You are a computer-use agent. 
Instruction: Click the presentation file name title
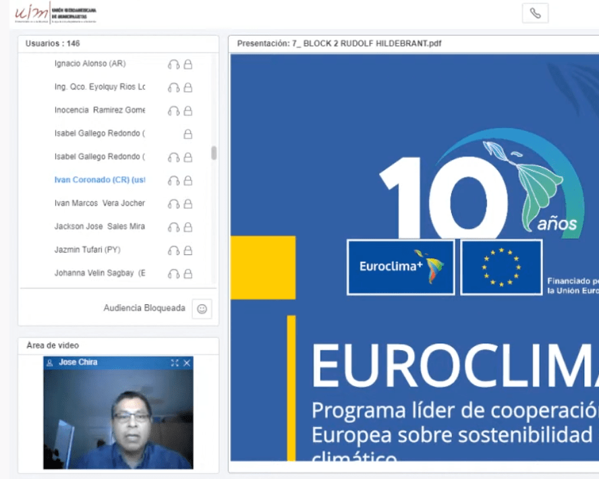(339, 44)
